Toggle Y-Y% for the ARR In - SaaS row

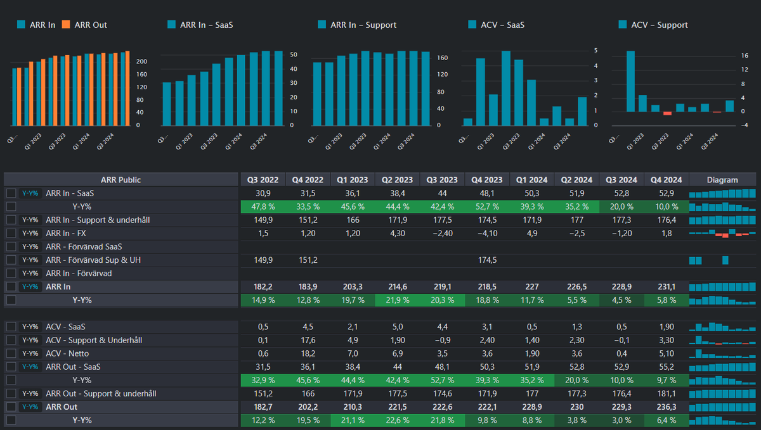(x=29, y=193)
